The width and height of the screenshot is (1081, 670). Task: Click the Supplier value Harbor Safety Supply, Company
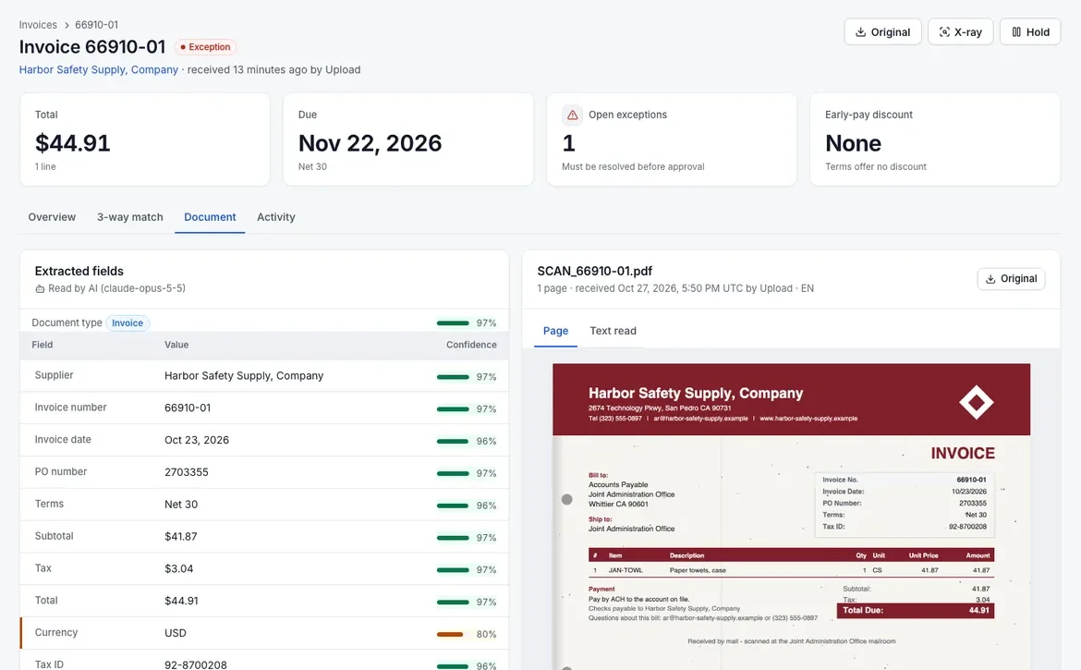click(244, 376)
